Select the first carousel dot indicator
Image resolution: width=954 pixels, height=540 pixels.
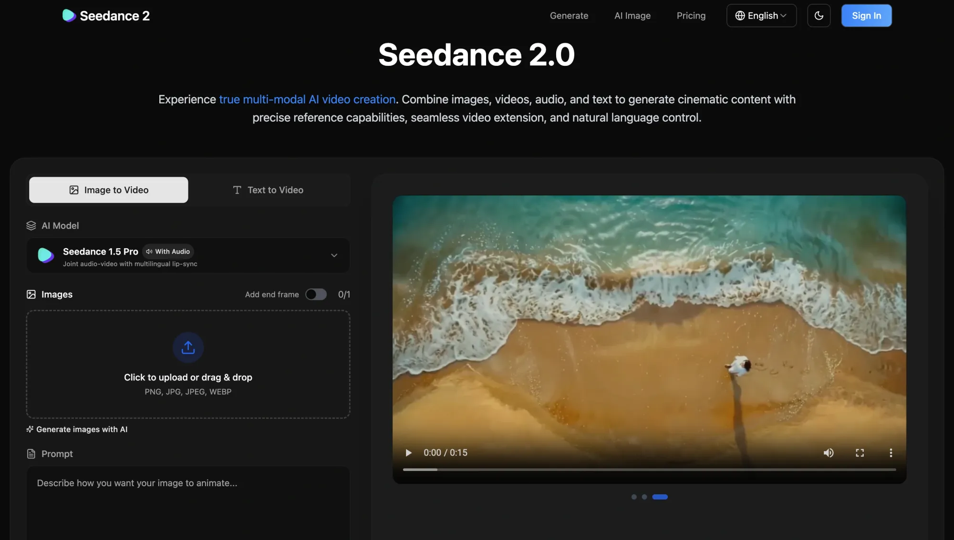[634, 497]
